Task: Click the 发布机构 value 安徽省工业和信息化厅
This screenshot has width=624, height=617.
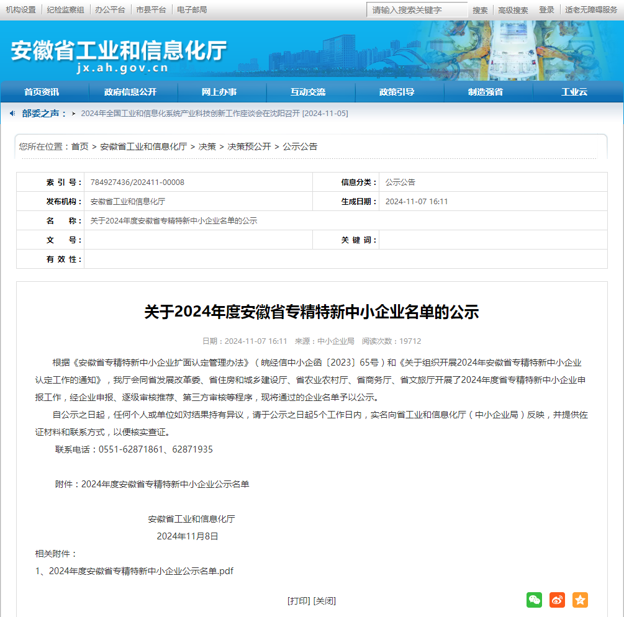Action: coord(128,201)
